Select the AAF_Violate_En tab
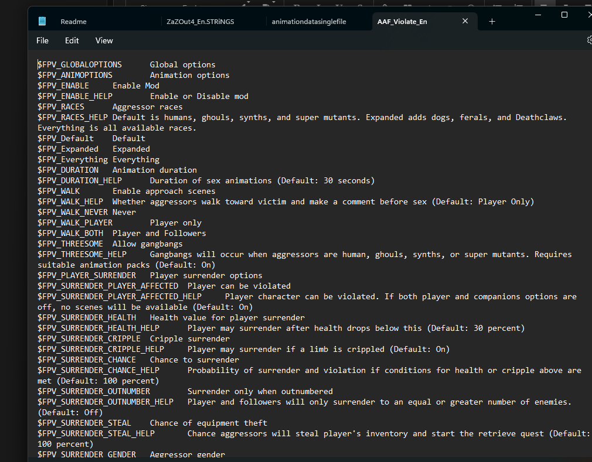Image resolution: width=592 pixels, height=462 pixels. (x=402, y=22)
